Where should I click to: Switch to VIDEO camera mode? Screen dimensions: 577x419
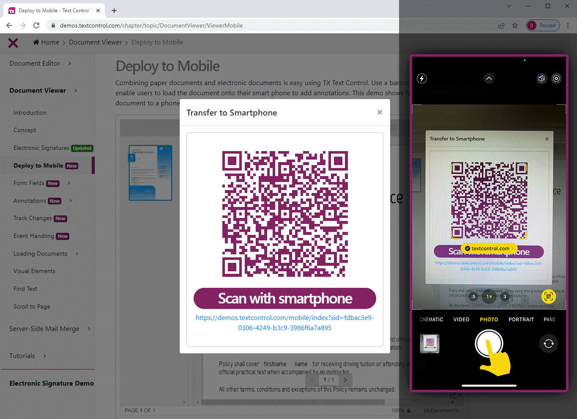coord(461,320)
